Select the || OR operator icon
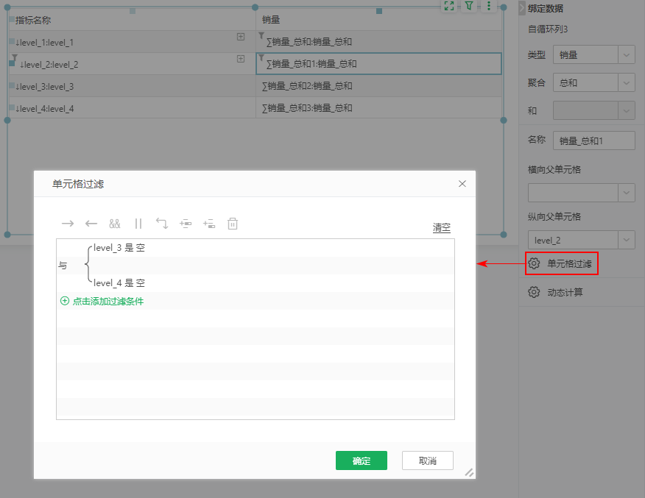Screen dimensions: 645x498 pyautogui.click(x=138, y=224)
